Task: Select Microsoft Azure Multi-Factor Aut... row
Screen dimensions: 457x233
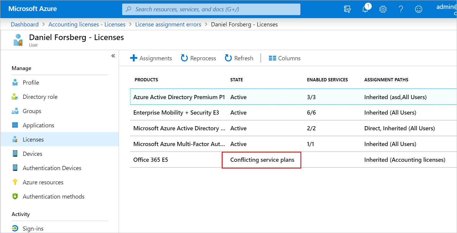Action: click(x=293, y=144)
